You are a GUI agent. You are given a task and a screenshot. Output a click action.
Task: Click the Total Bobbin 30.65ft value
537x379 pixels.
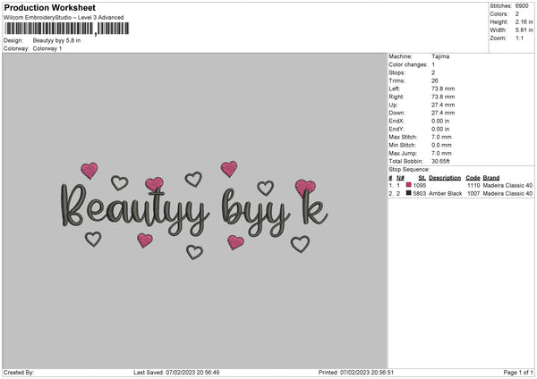click(x=442, y=161)
